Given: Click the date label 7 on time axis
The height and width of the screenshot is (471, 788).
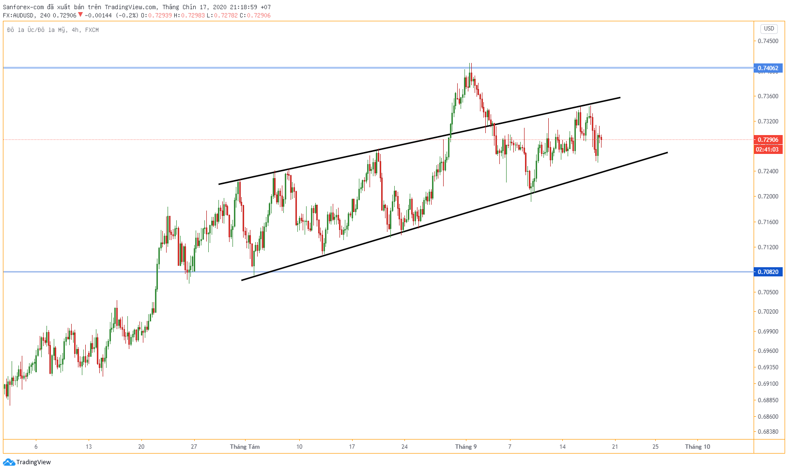Looking at the screenshot, I should [x=510, y=447].
